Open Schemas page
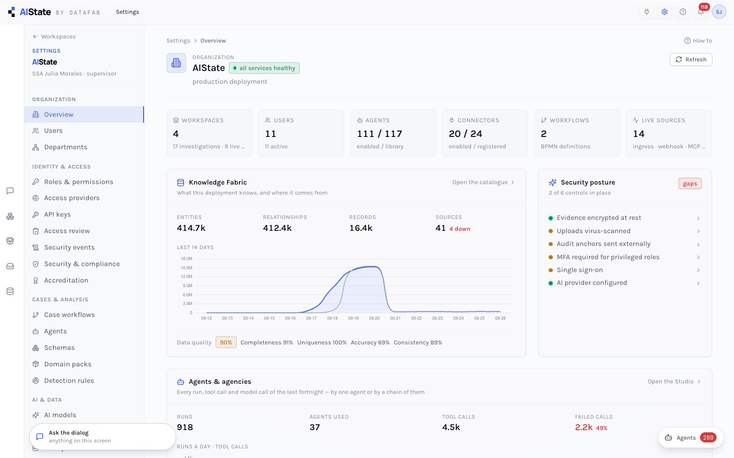The width and height of the screenshot is (734, 458). click(x=84, y=348)
